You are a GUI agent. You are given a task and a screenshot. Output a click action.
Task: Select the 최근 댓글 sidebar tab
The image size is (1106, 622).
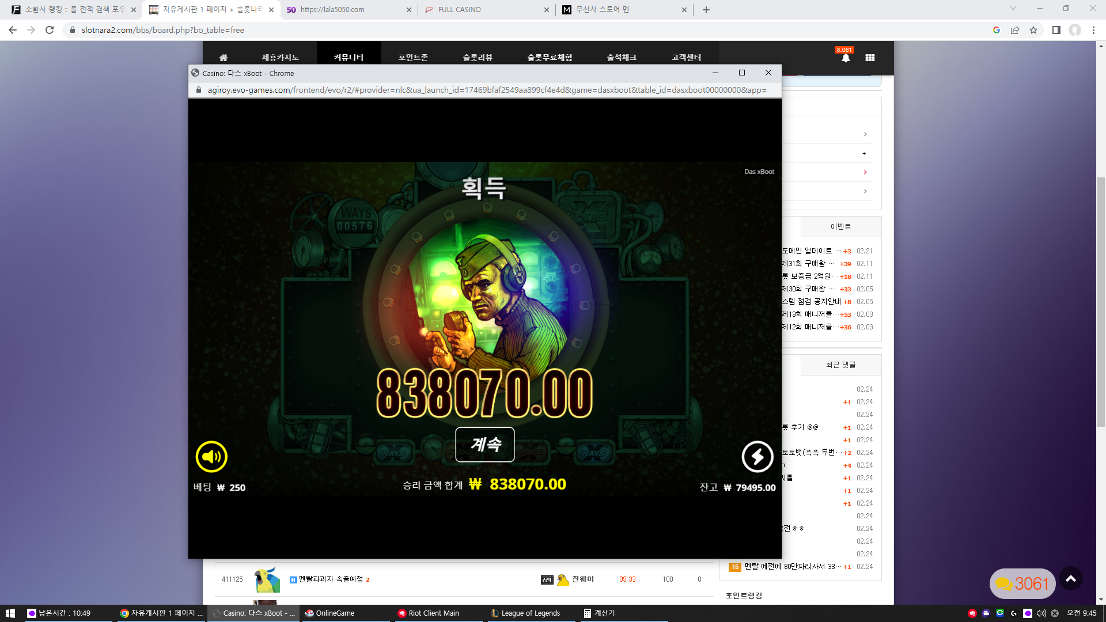point(841,365)
